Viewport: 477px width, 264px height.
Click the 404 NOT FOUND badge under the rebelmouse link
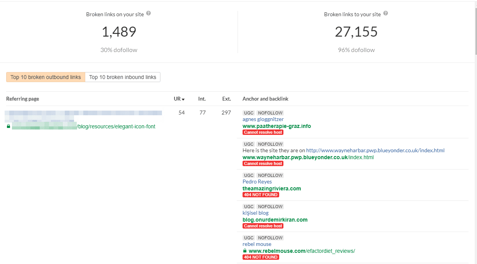261,257
